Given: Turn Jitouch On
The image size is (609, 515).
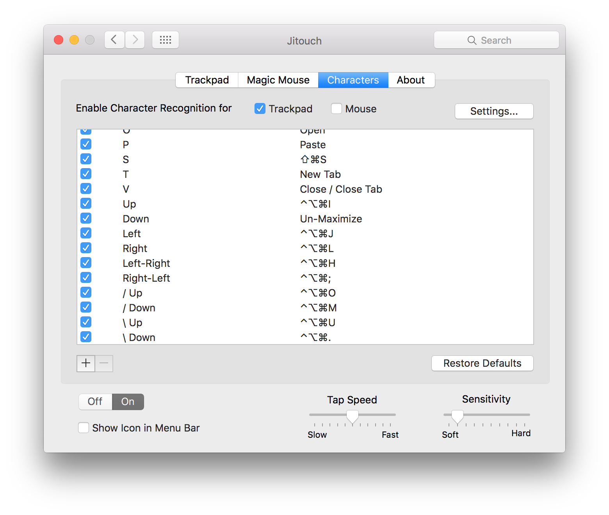Looking at the screenshot, I should coord(128,401).
